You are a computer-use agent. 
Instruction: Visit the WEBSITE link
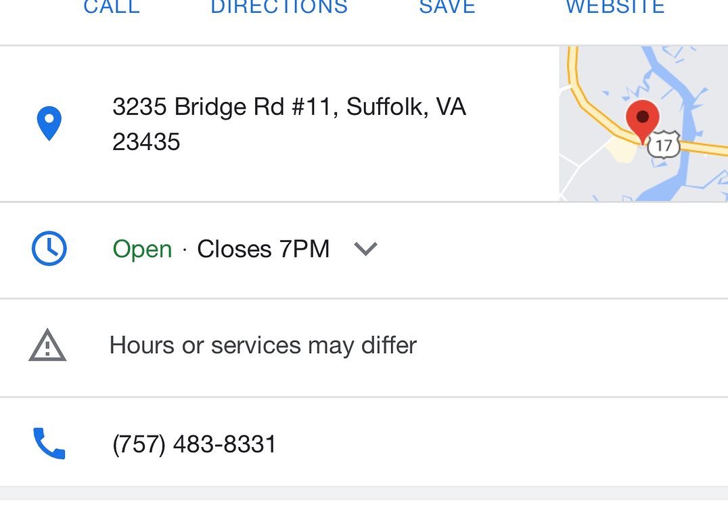click(614, 8)
